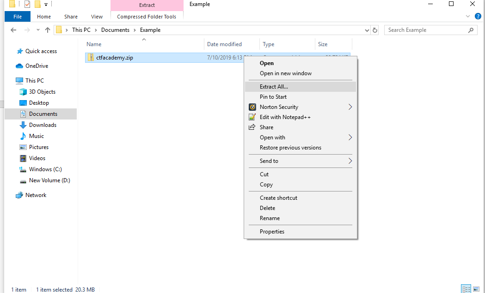Switch to details view in status bar

pos(466,289)
